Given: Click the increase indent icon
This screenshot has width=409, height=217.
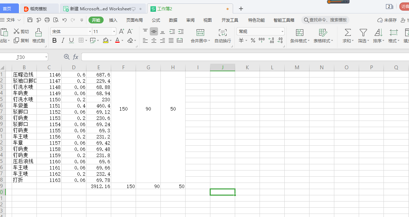Looking at the screenshot, I should click(x=181, y=32).
